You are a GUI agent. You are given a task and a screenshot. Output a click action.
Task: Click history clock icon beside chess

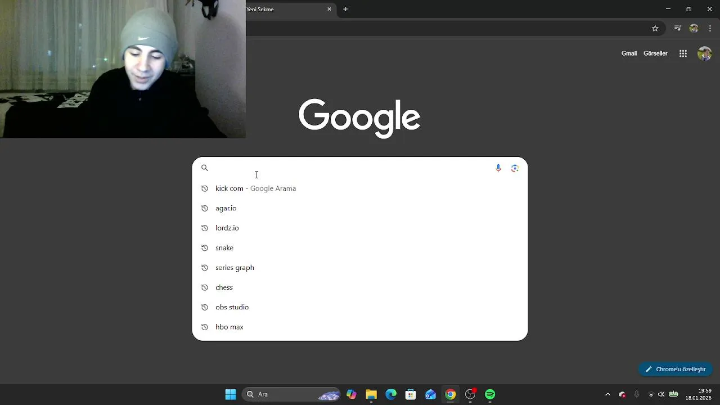[x=205, y=287]
